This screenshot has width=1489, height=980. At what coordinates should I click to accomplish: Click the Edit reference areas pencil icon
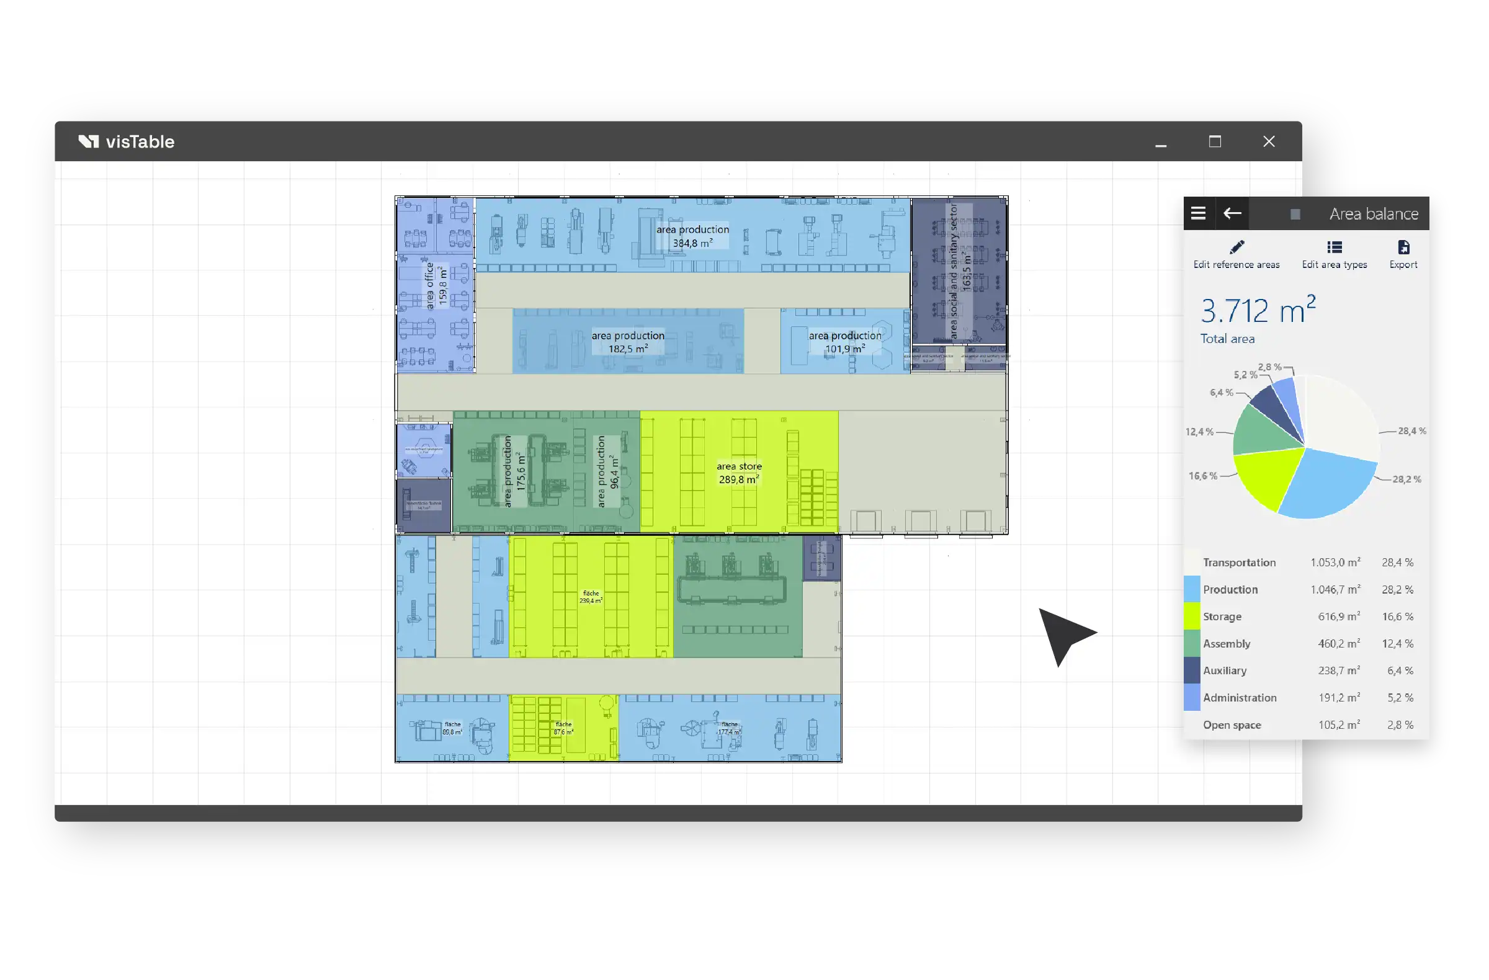coord(1236,247)
